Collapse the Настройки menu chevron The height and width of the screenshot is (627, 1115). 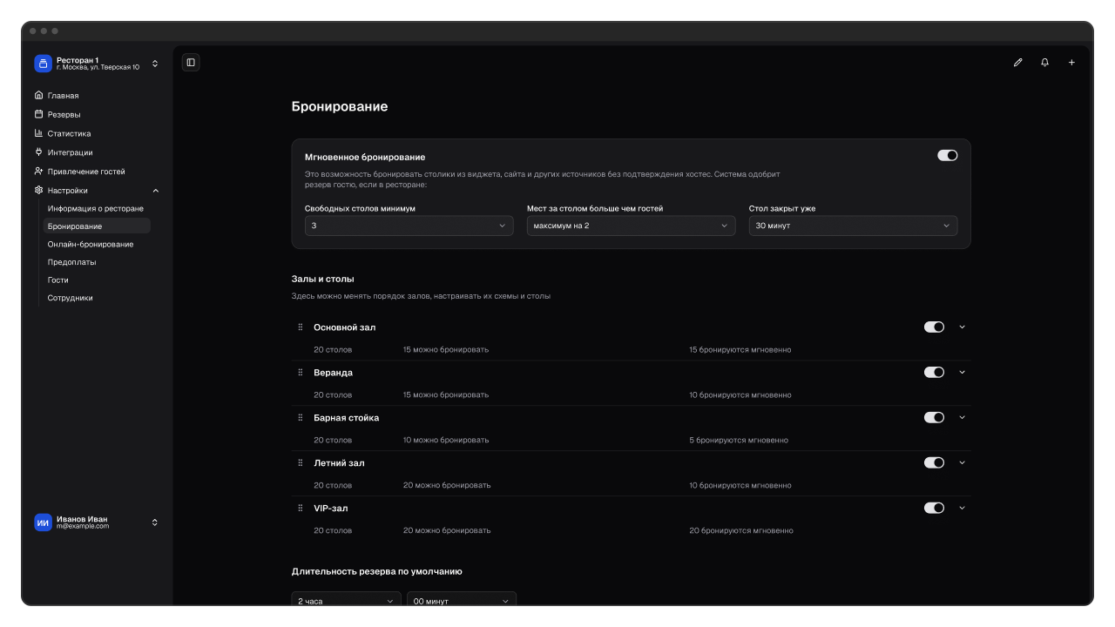pos(156,191)
